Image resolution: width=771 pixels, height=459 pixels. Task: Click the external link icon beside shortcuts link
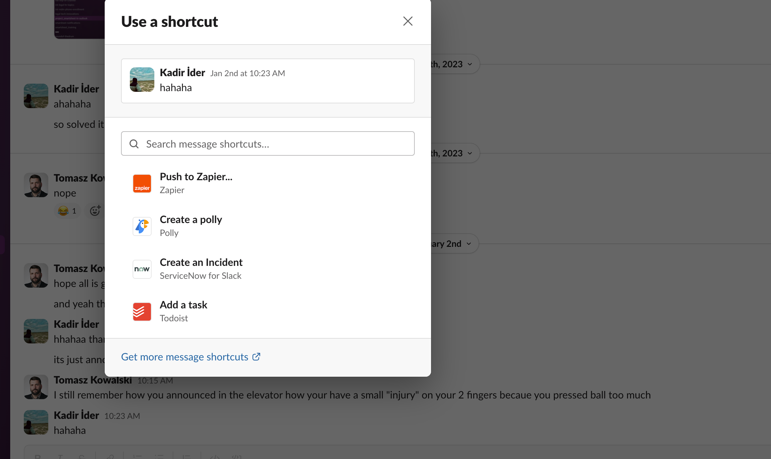(x=256, y=357)
